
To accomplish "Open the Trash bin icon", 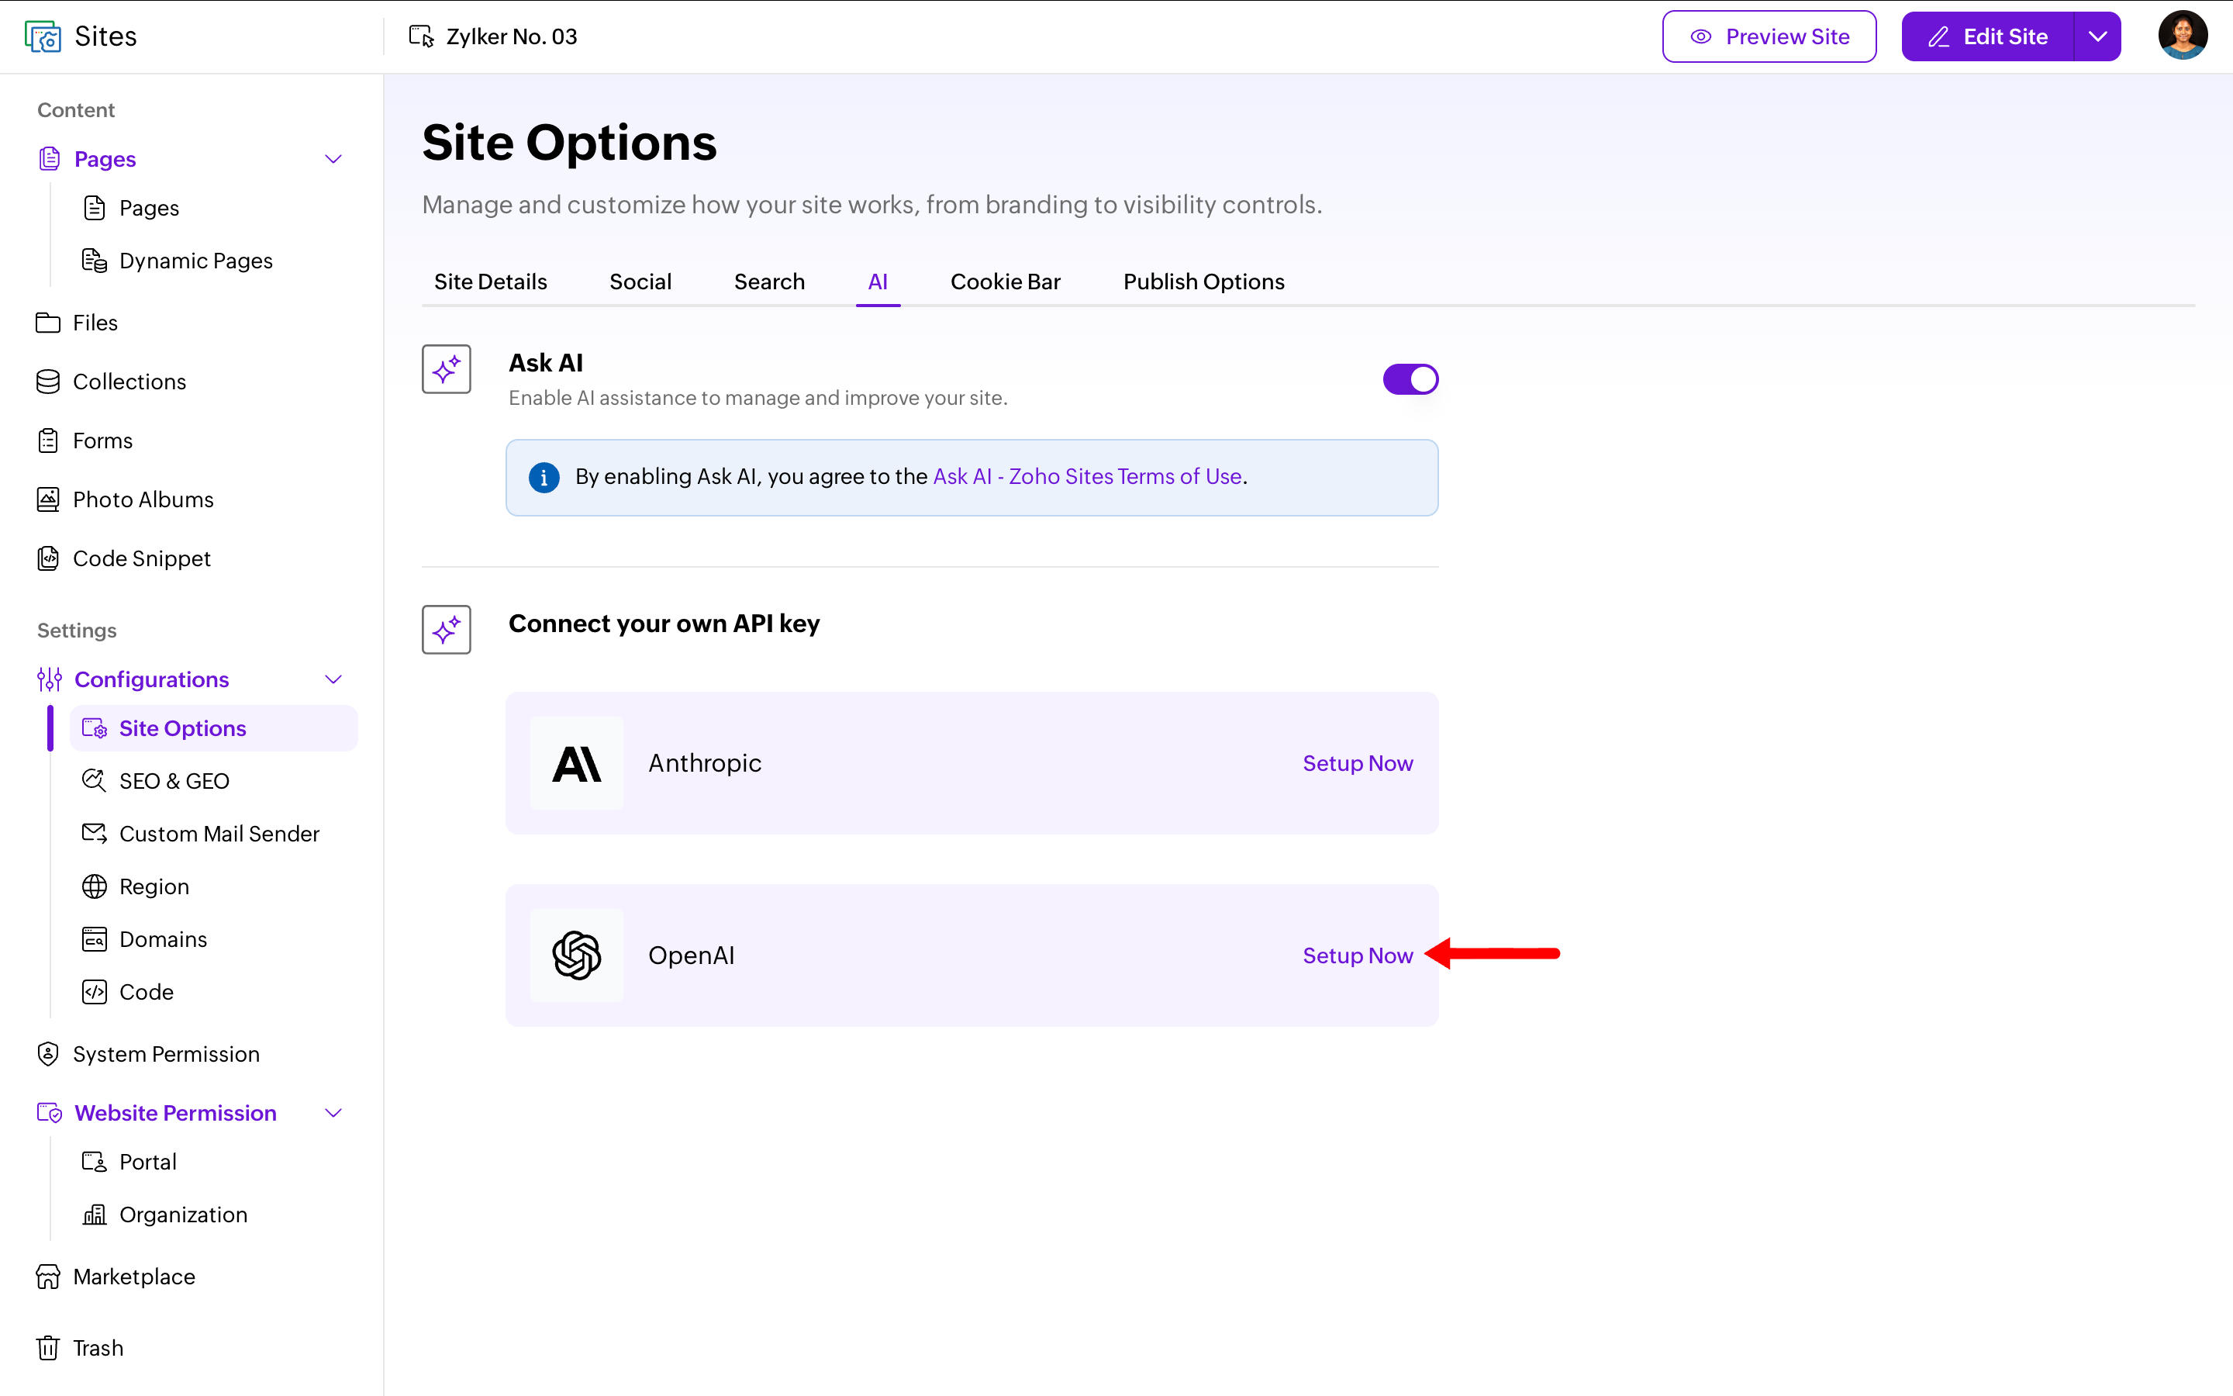I will [x=48, y=1347].
